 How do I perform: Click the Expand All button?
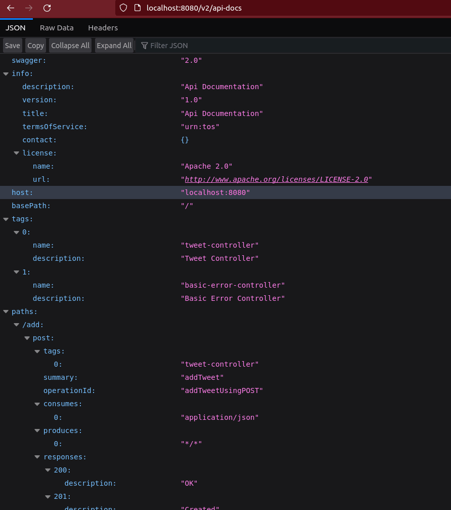coord(114,46)
